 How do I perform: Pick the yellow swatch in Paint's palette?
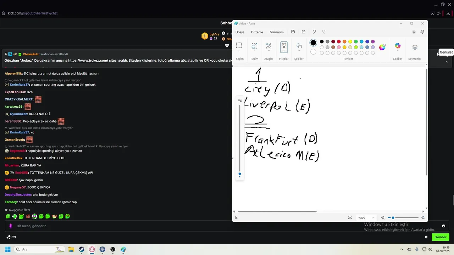tap(350, 42)
